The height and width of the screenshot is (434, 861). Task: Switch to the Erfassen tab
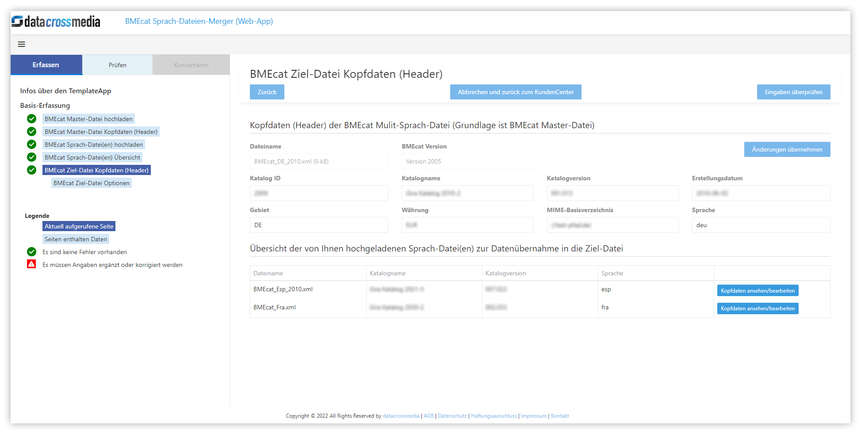coord(46,65)
